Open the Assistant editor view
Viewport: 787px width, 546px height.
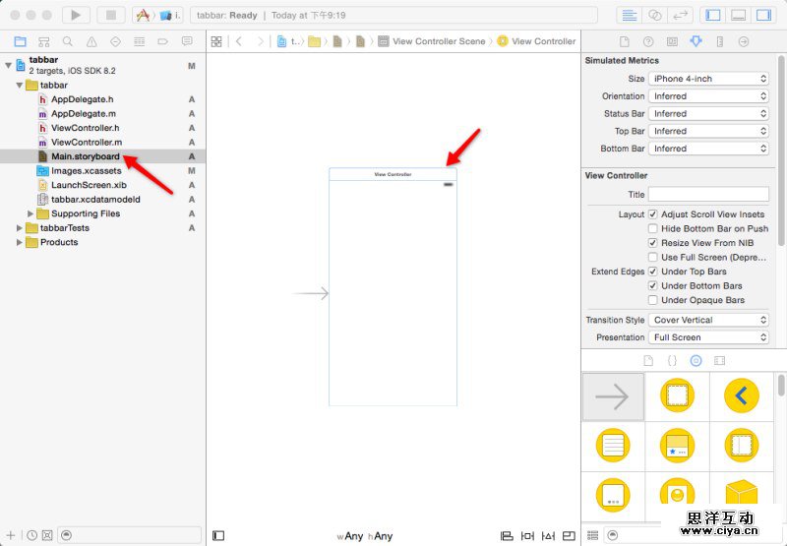tap(655, 16)
